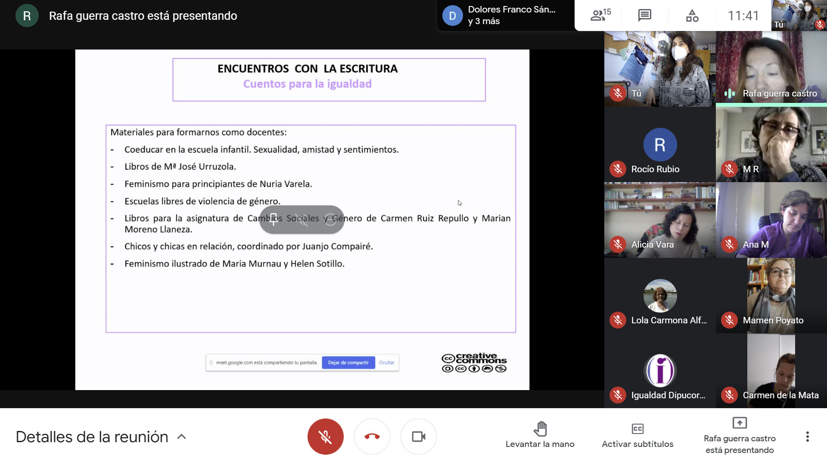Click the Ocultar link in share bar
Screen dimensions: 827x465
click(x=387, y=363)
